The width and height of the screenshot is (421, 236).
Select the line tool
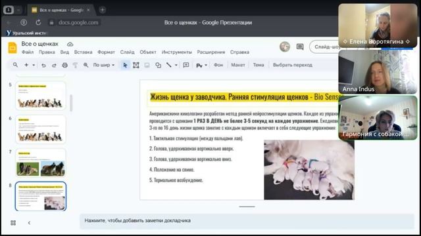pyautogui.click(x=168, y=65)
